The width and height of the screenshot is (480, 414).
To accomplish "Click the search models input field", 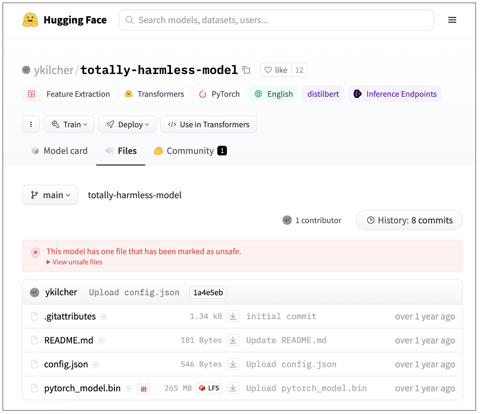I will click(x=276, y=20).
